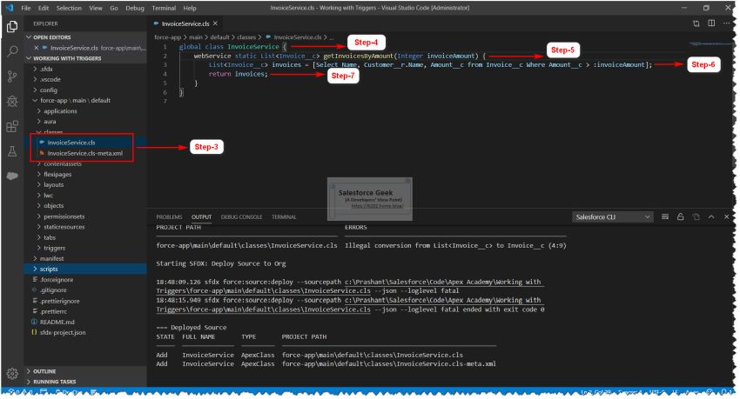Open the Source Control view
This screenshot has width=740, height=399.
click(12, 76)
